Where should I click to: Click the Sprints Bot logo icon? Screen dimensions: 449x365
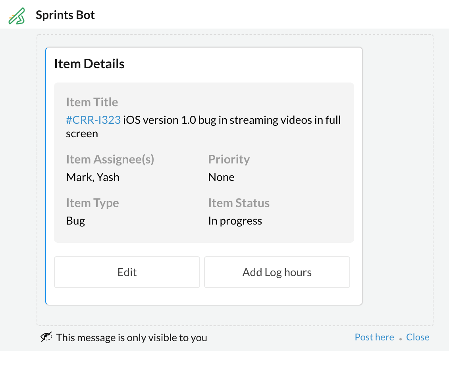coord(17,16)
